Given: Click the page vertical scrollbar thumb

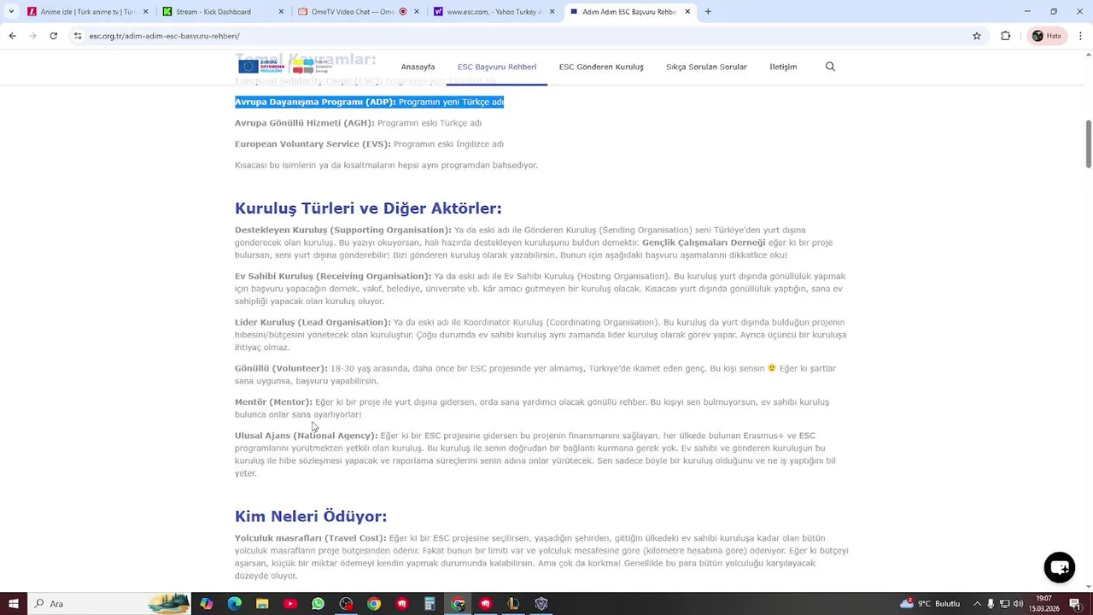Looking at the screenshot, I should (x=1088, y=143).
